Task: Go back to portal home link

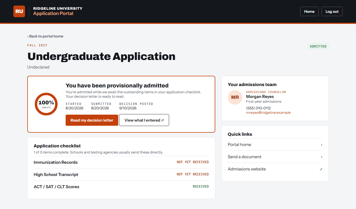Action: (45, 36)
